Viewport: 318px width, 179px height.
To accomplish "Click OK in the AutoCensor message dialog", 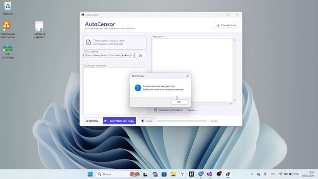I will [x=179, y=101].
